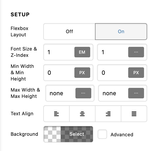Open the Z-Index unit options button
Screen dimensions: 153x151
[136, 52]
